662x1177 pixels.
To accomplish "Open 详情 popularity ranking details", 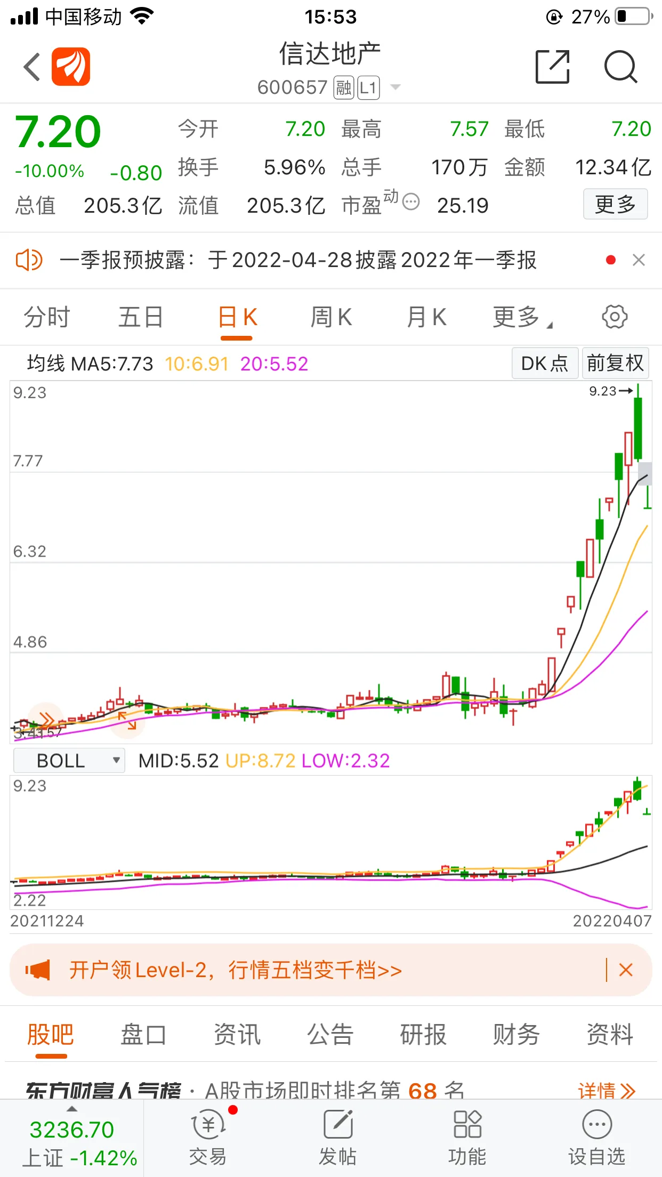I will point(607,1091).
